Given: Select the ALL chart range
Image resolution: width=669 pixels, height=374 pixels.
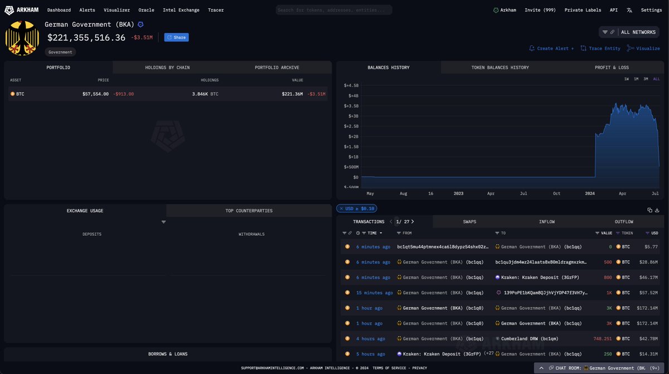Looking at the screenshot, I should pos(656,79).
